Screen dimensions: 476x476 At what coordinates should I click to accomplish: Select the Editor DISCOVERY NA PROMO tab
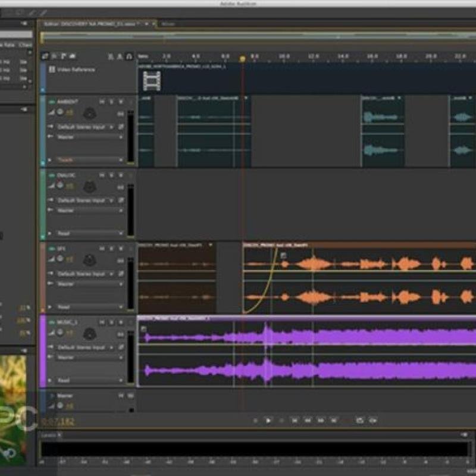pyautogui.click(x=92, y=24)
